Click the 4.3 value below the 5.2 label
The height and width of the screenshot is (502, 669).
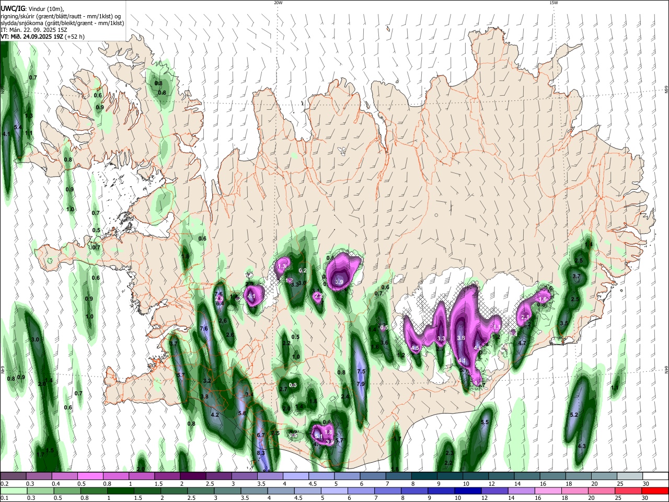582,446
